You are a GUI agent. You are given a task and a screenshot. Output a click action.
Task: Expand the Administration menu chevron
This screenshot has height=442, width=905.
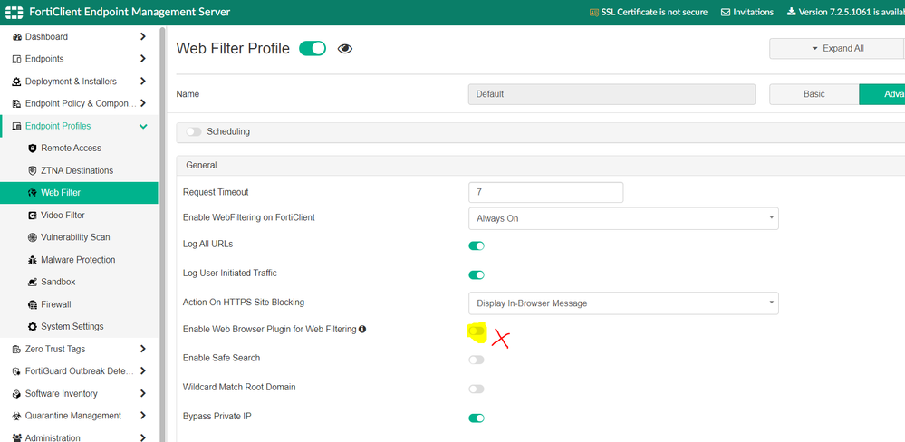coord(143,438)
